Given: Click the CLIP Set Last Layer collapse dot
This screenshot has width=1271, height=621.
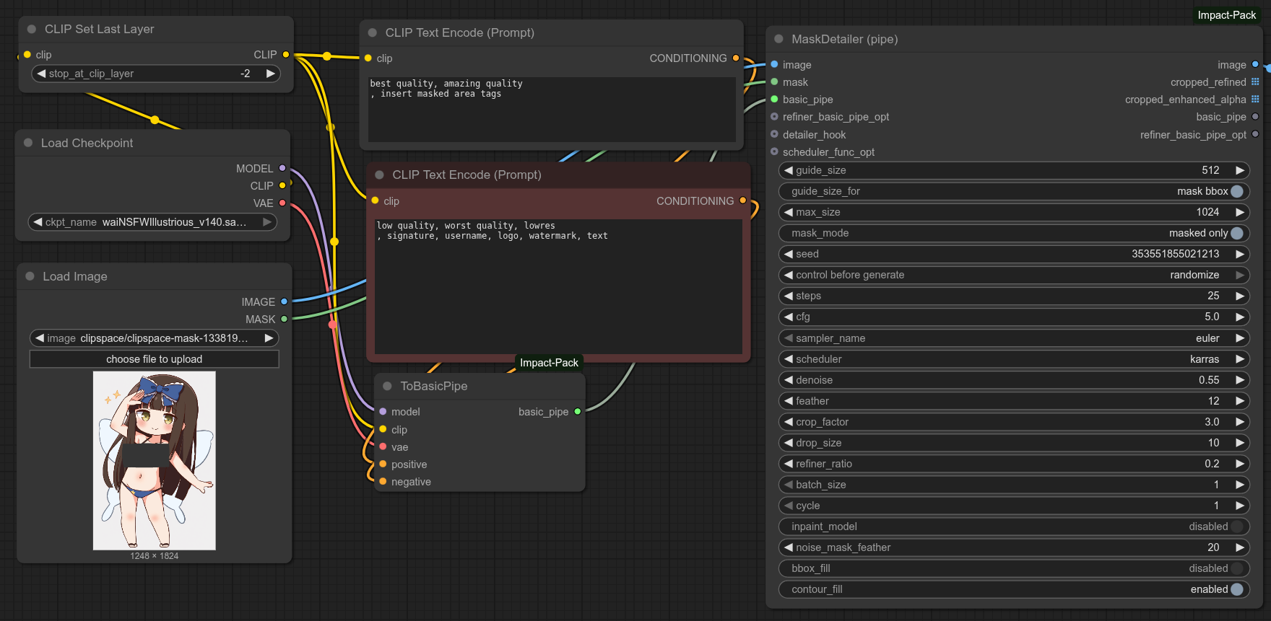Looking at the screenshot, I should pos(32,29).
